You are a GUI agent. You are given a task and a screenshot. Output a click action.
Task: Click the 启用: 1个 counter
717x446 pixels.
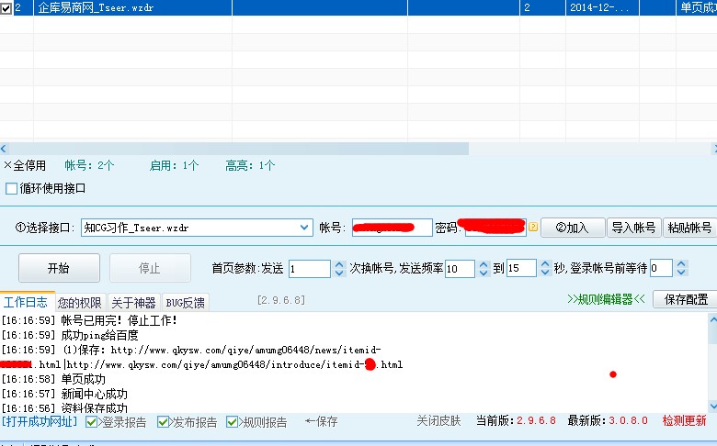pos(174,165)
